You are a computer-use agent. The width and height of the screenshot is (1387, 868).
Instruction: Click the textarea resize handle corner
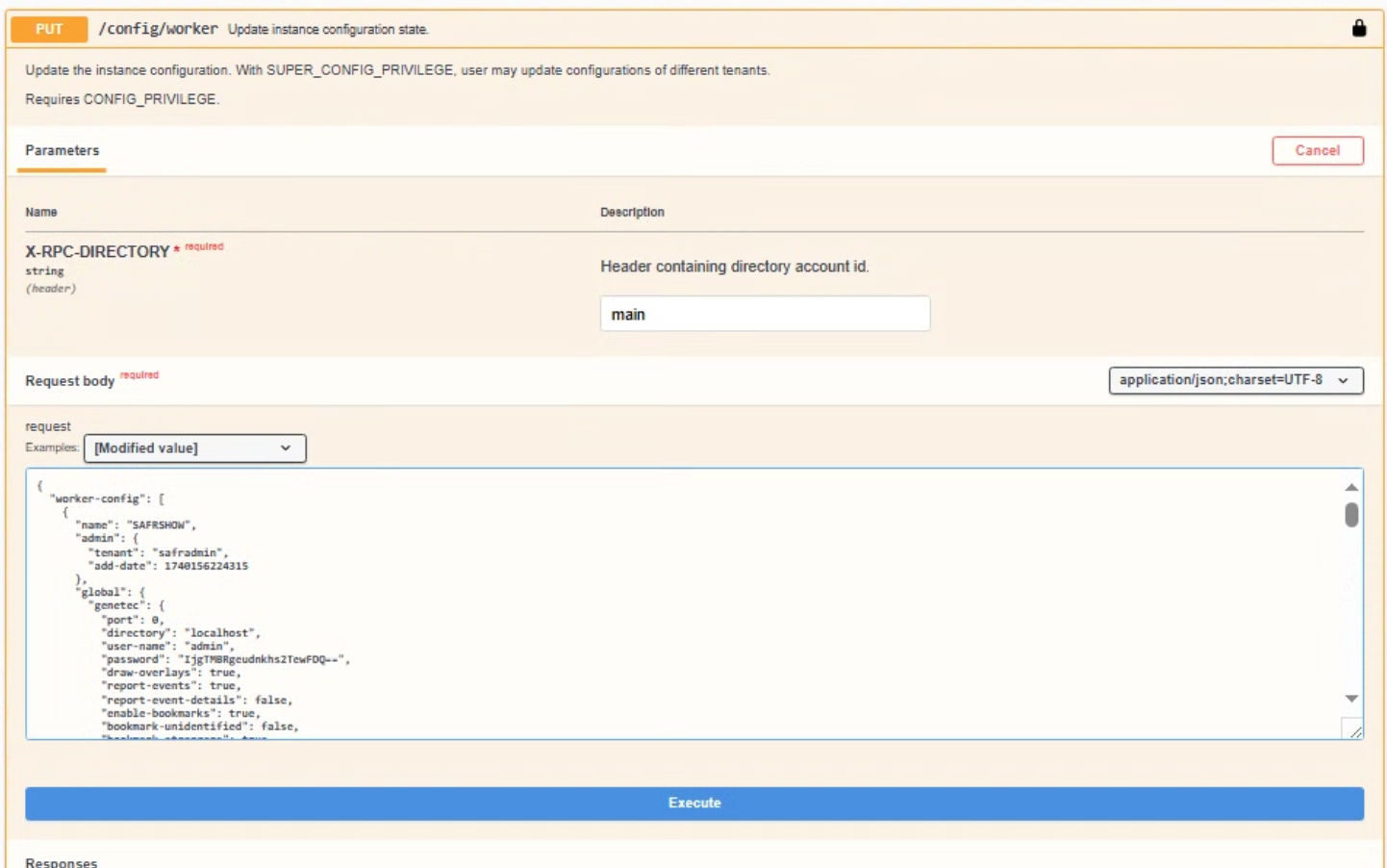1355,731
